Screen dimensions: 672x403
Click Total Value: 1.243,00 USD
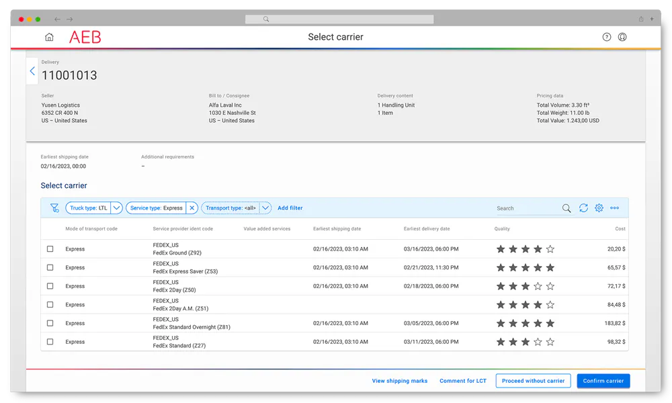pyautogui.click(x=568, y=120)
